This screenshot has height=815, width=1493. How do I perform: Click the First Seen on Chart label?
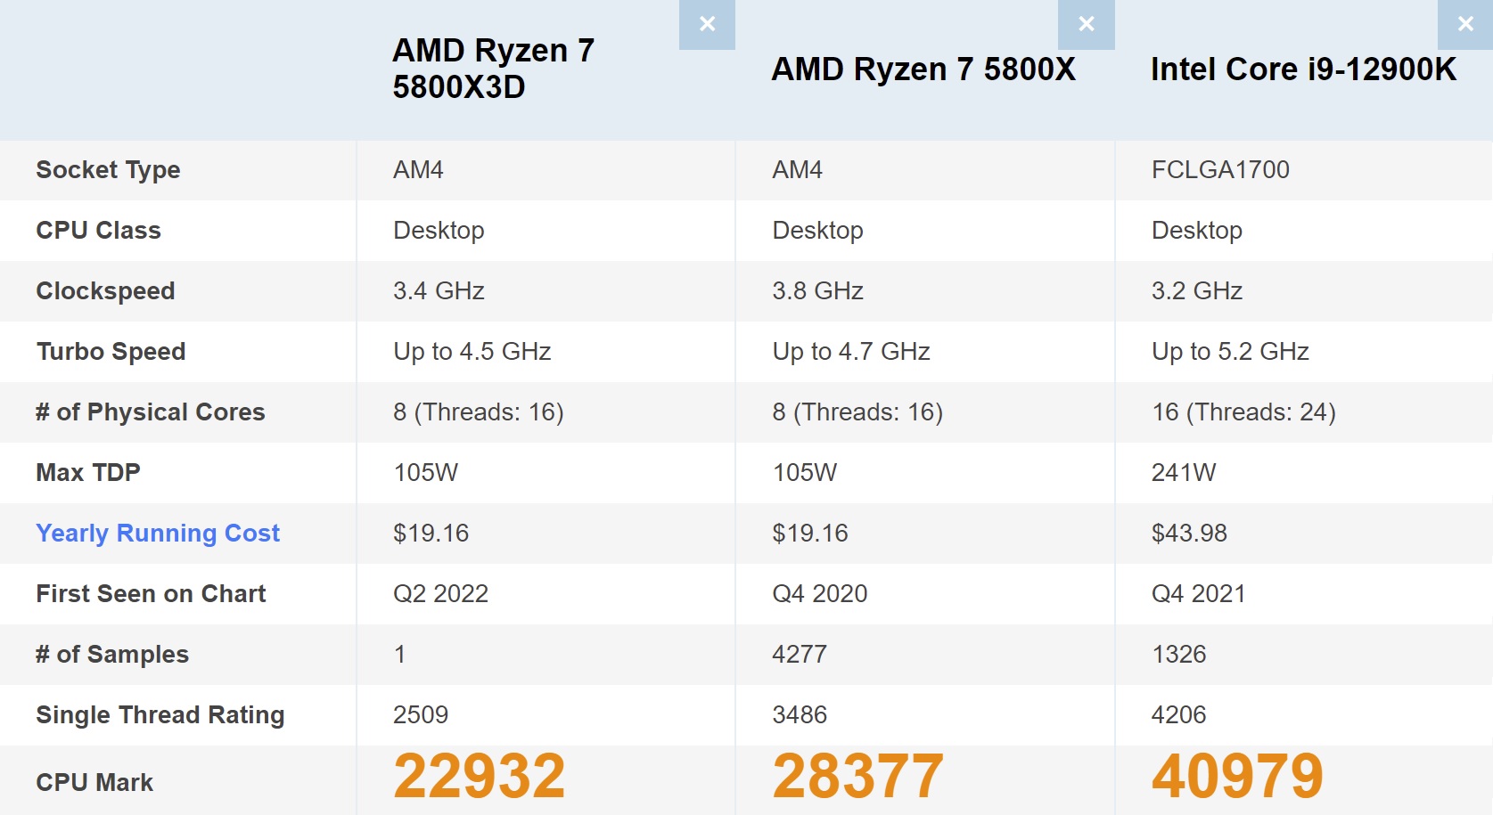coord(150,593)
